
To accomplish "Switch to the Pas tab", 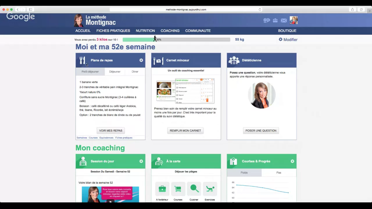I will (x=279, y=172).
